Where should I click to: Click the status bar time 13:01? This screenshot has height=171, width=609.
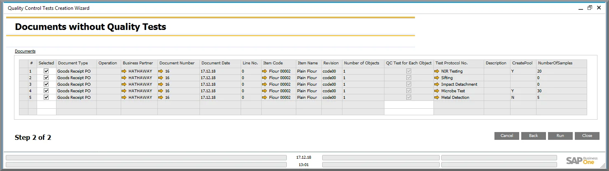tap(304, 164)
